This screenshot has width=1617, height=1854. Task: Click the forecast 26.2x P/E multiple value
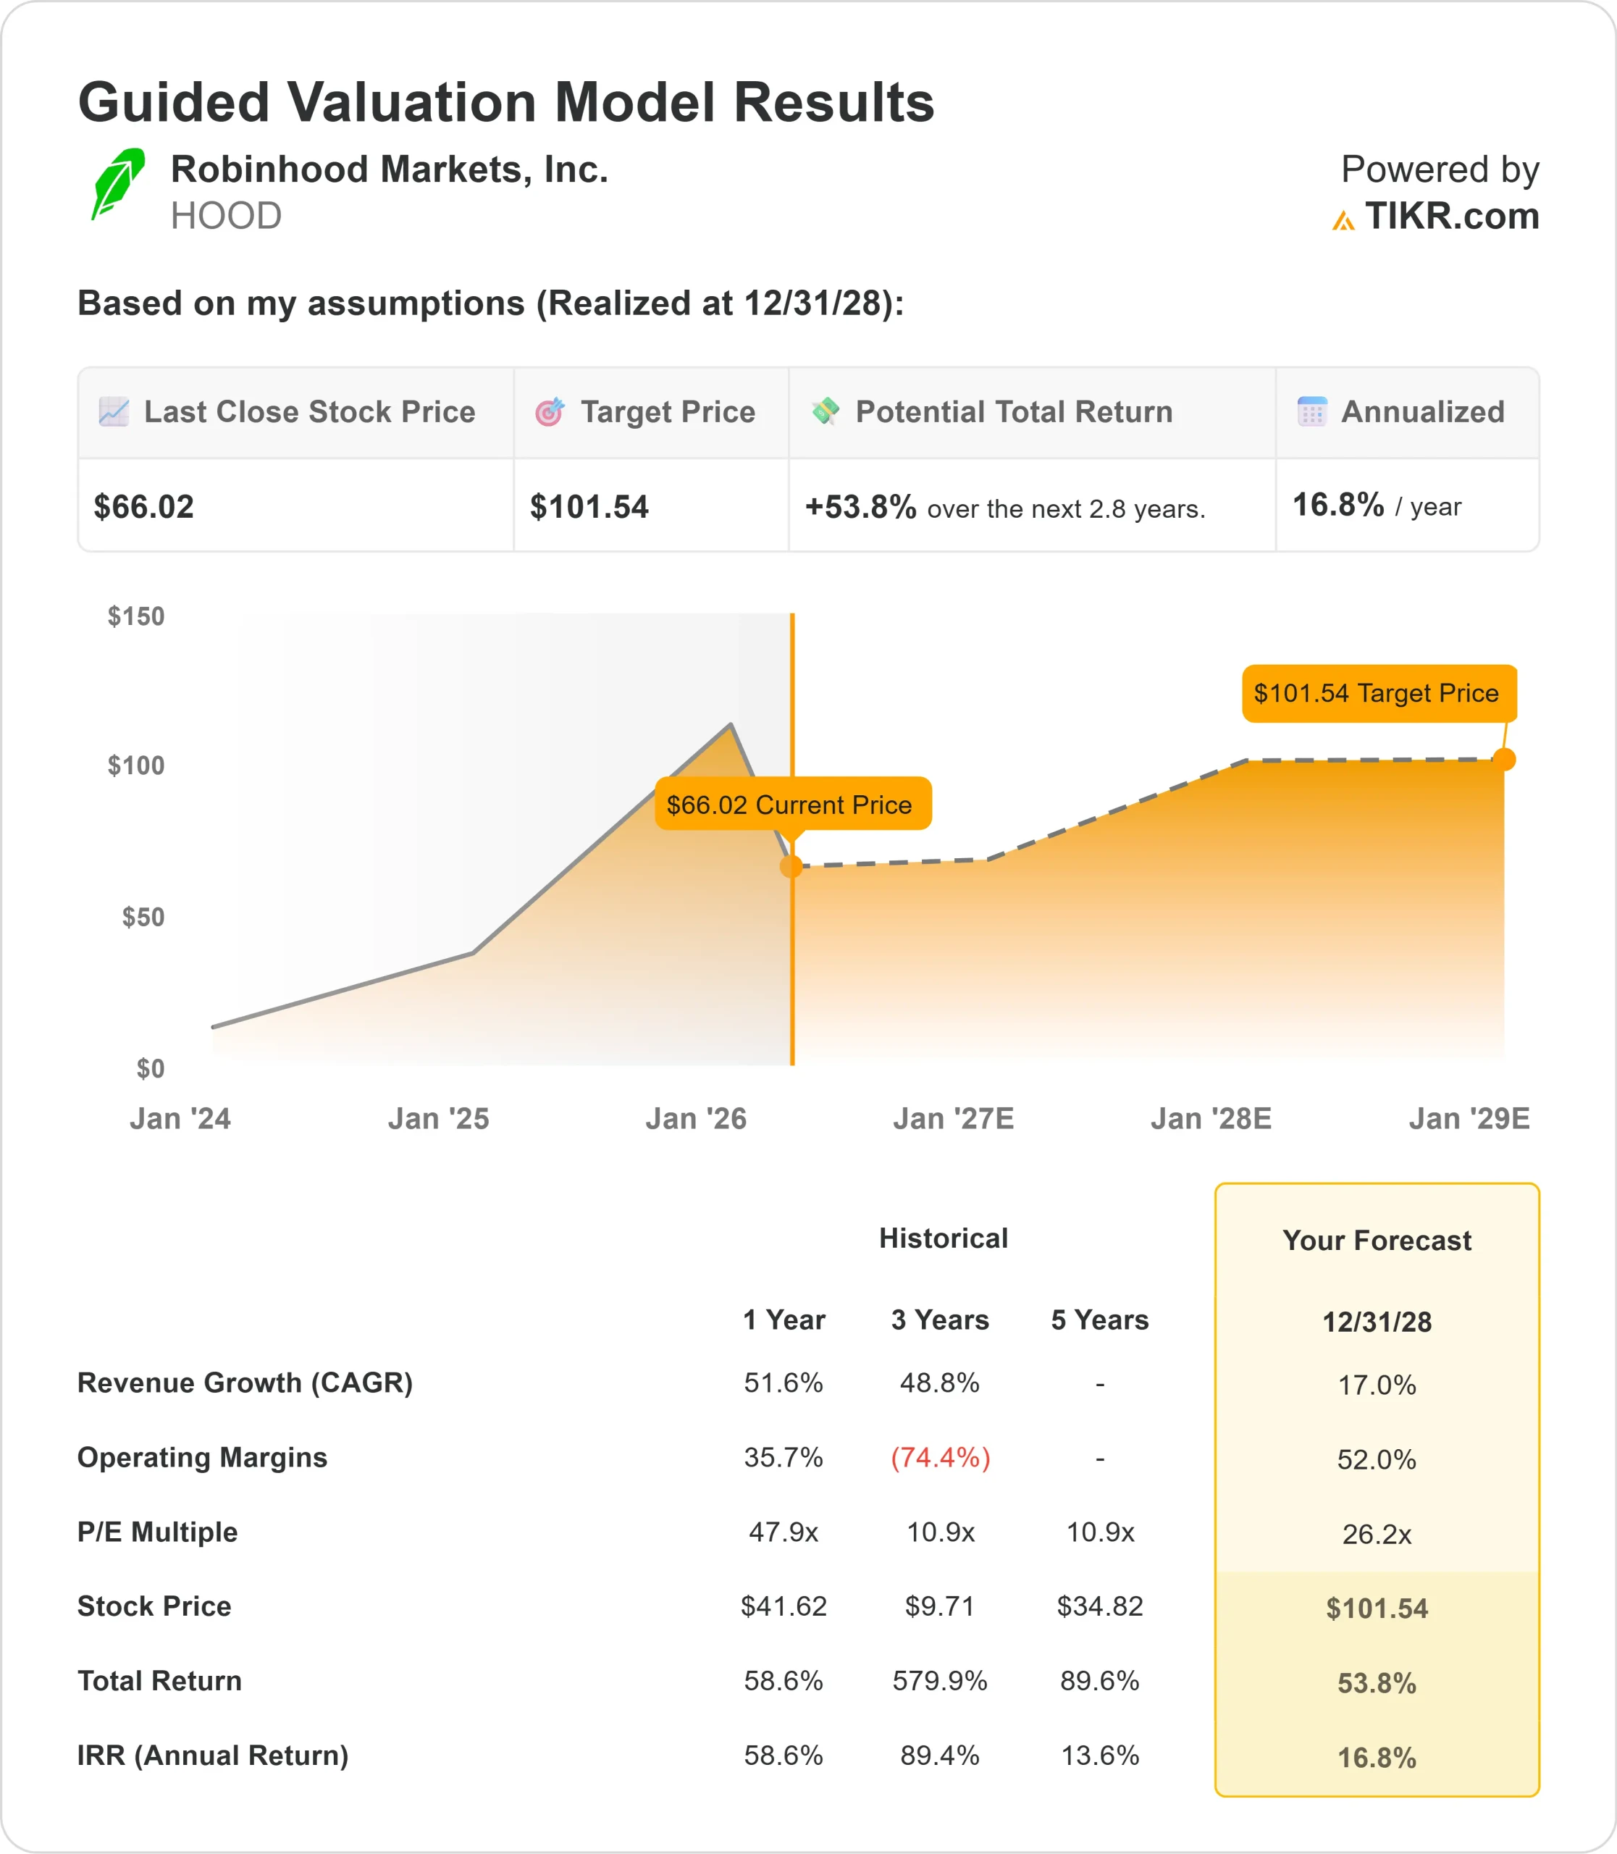click(1376, 1534)
